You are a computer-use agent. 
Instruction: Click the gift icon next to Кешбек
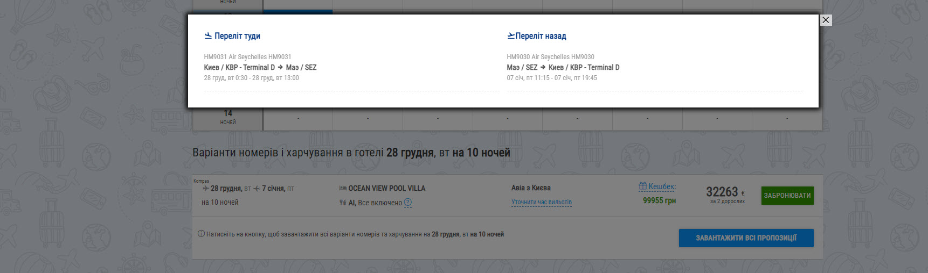[x=642, y=186]
